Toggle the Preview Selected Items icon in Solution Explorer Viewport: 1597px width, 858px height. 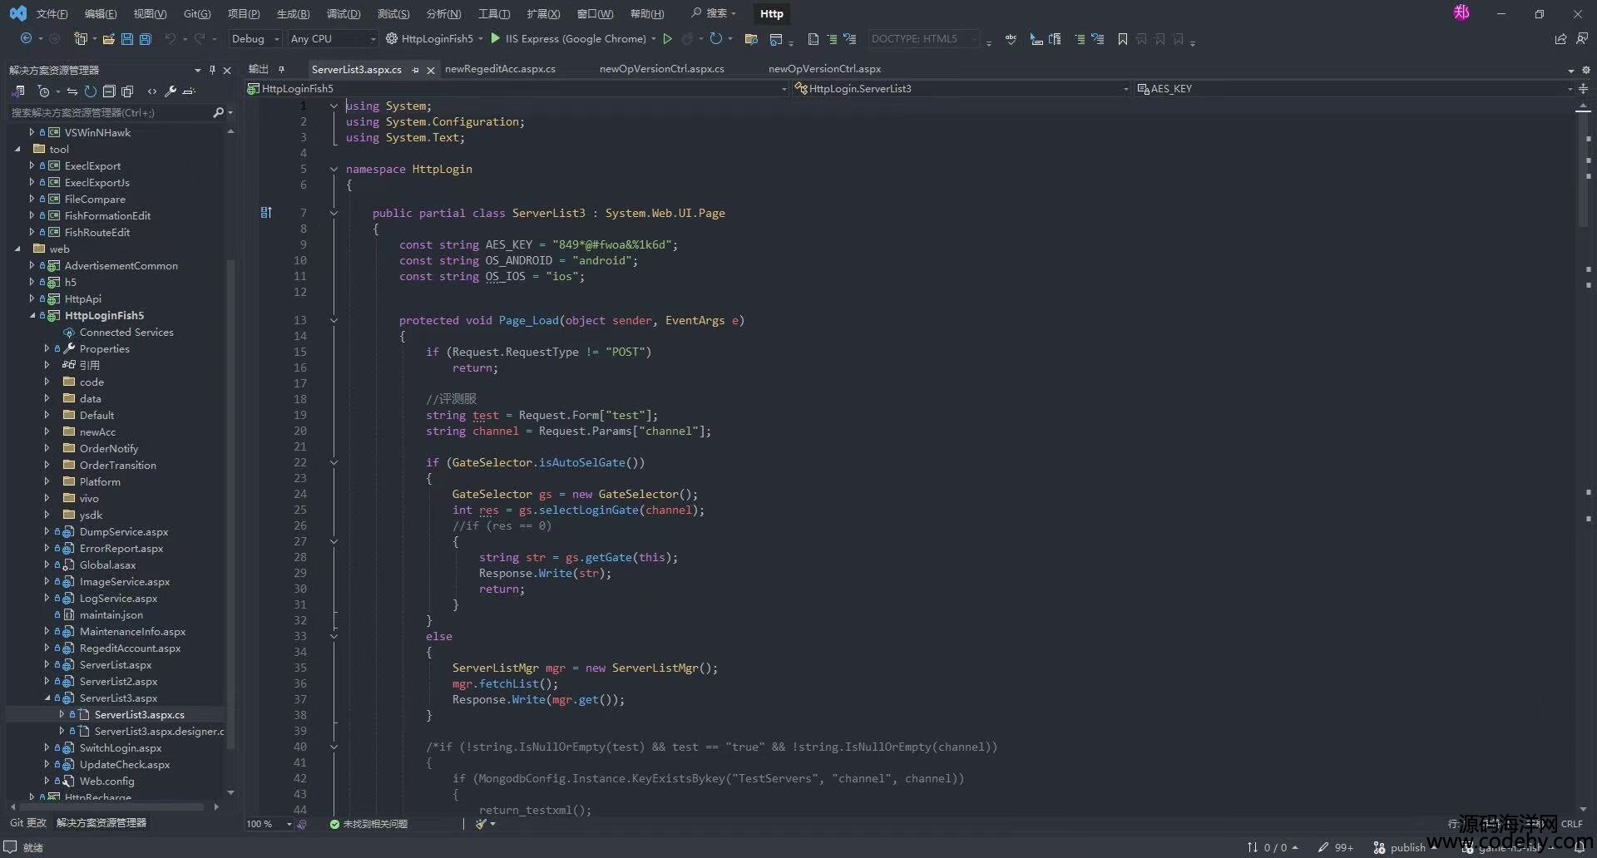pos(190,91)
